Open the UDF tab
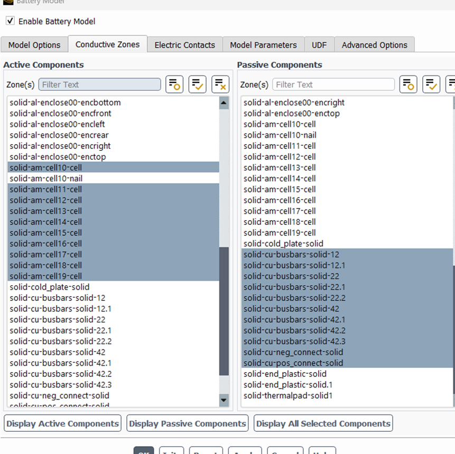455x454 pixels. 319,45
